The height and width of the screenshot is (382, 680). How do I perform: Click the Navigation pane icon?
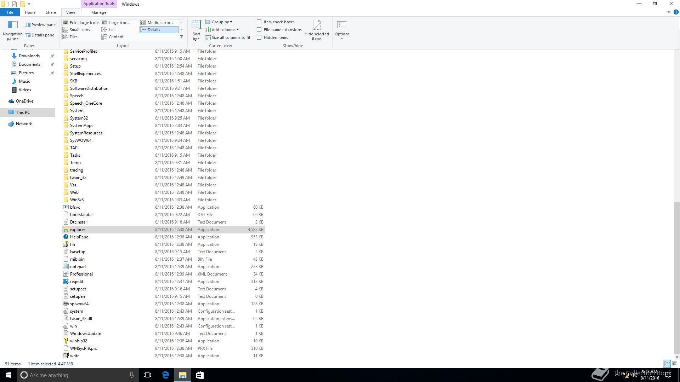(x=13, y=25)
